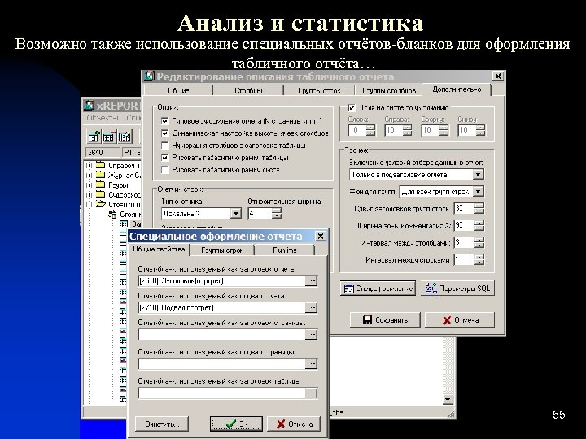The width and height of the screenshot is (586, 439).
Task: Open the Локальный counter type dropdown
Action: click(236, 213)
